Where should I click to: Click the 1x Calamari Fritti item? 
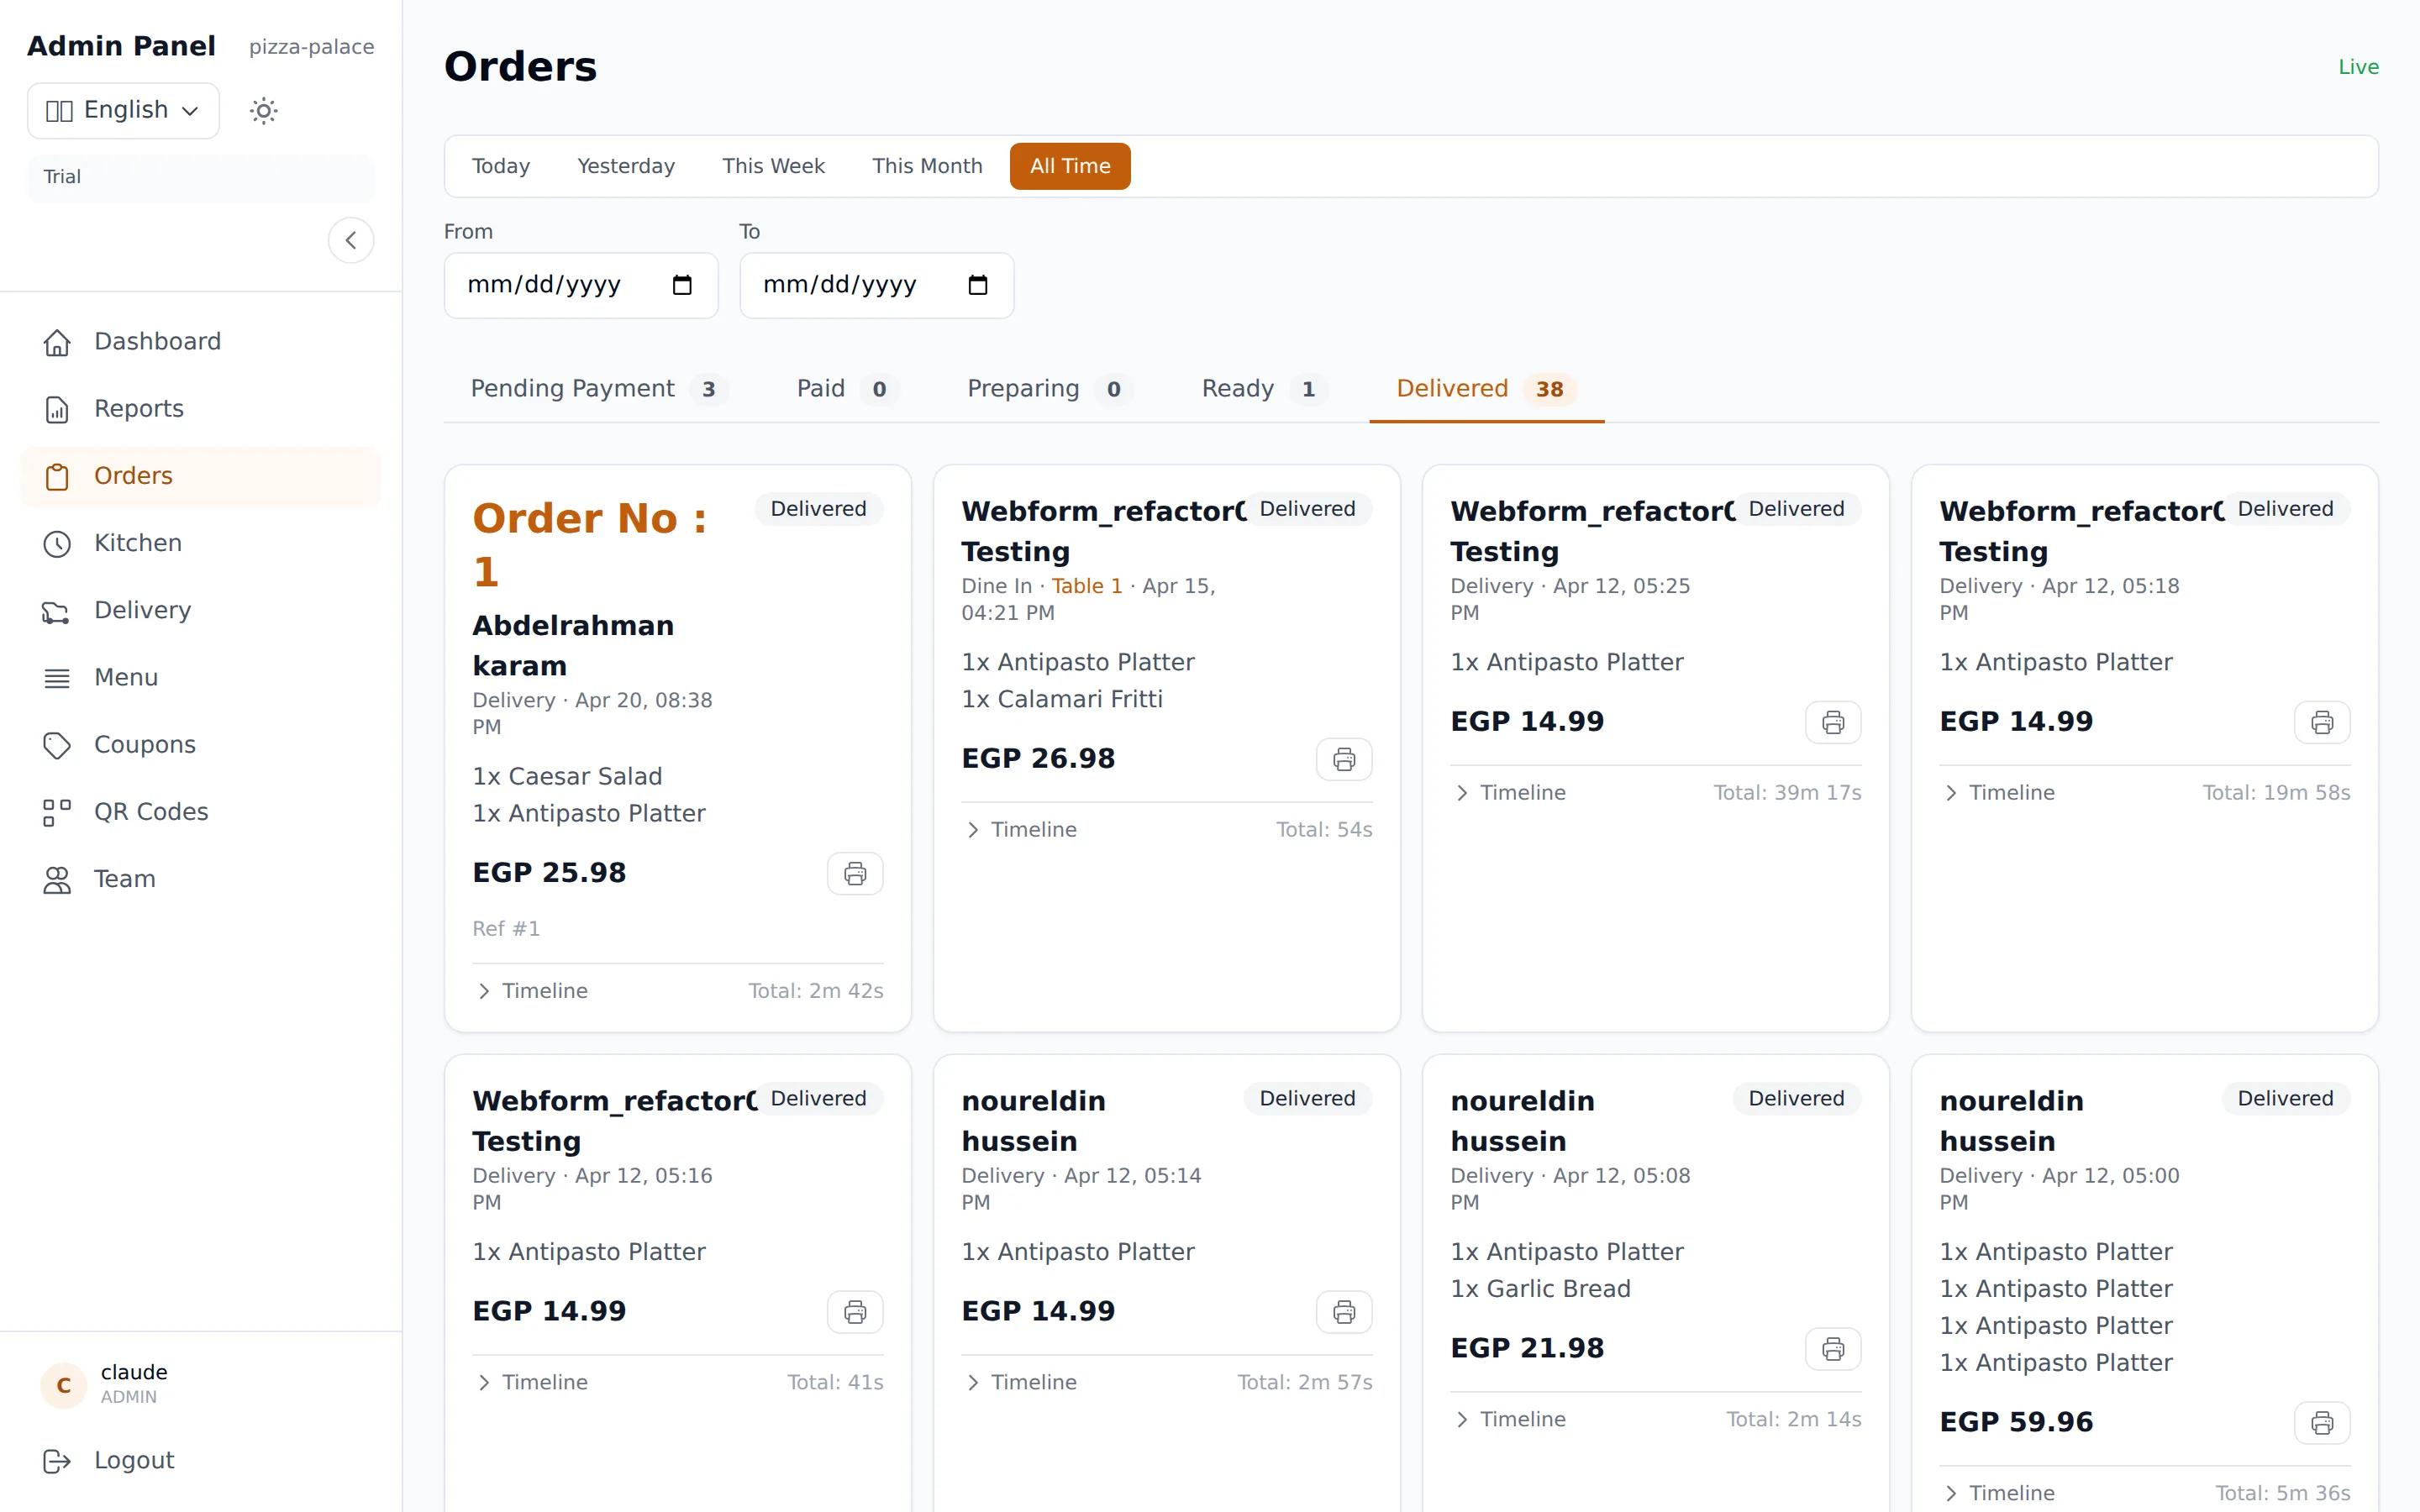[1062, 699]
